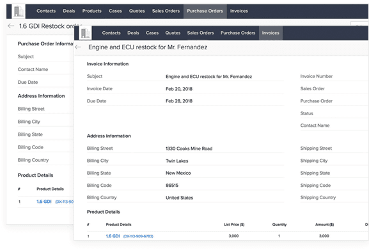Click the 1330 Cooks Mine Road billing street value
Screen dimensions: 369x249
[189, 149]
